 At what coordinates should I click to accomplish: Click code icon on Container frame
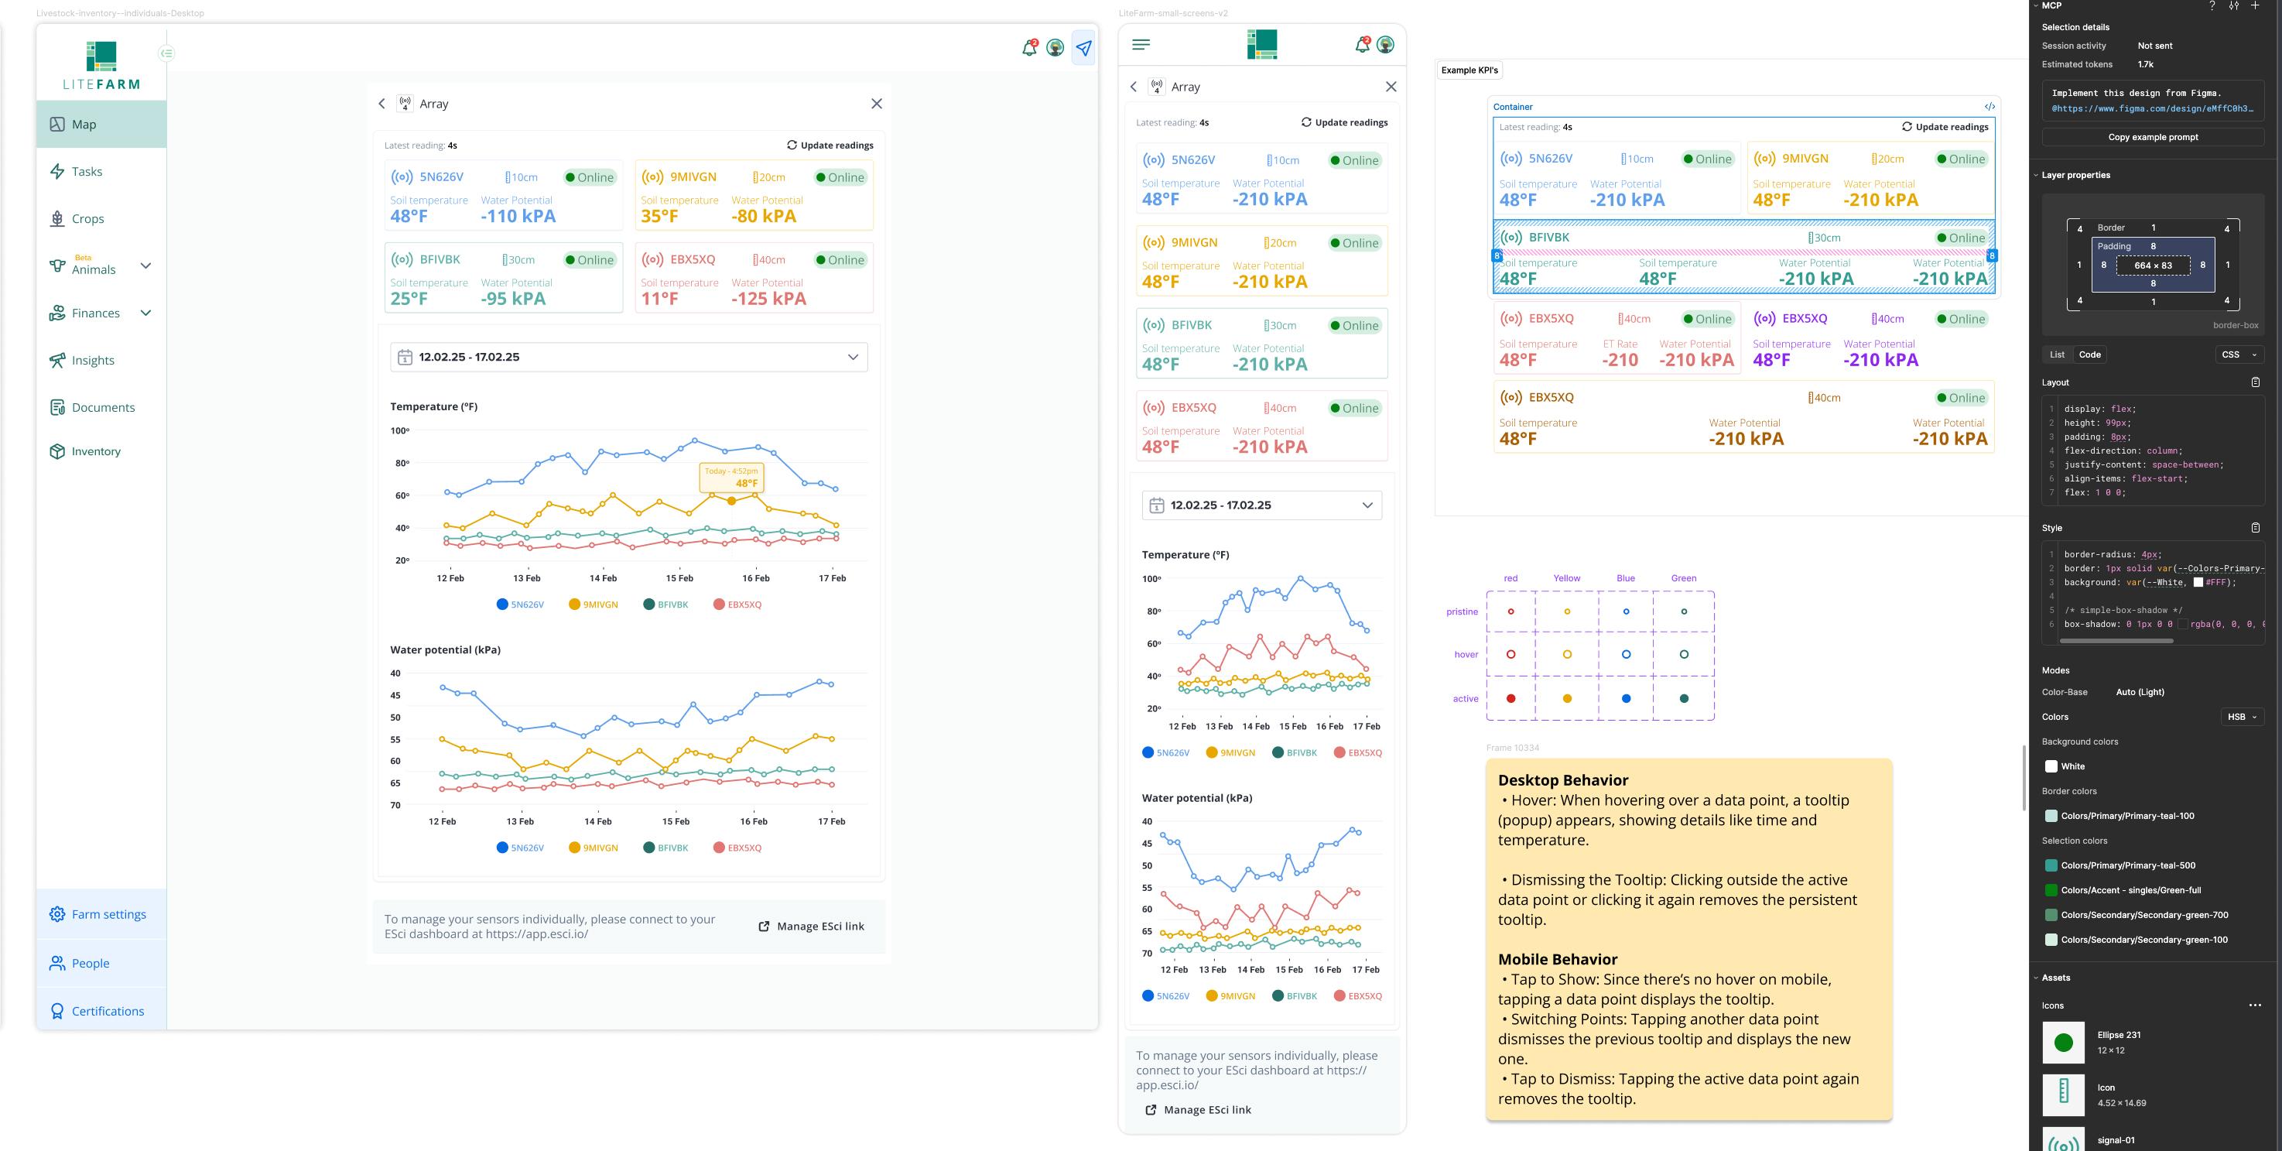click(1989, 106)
